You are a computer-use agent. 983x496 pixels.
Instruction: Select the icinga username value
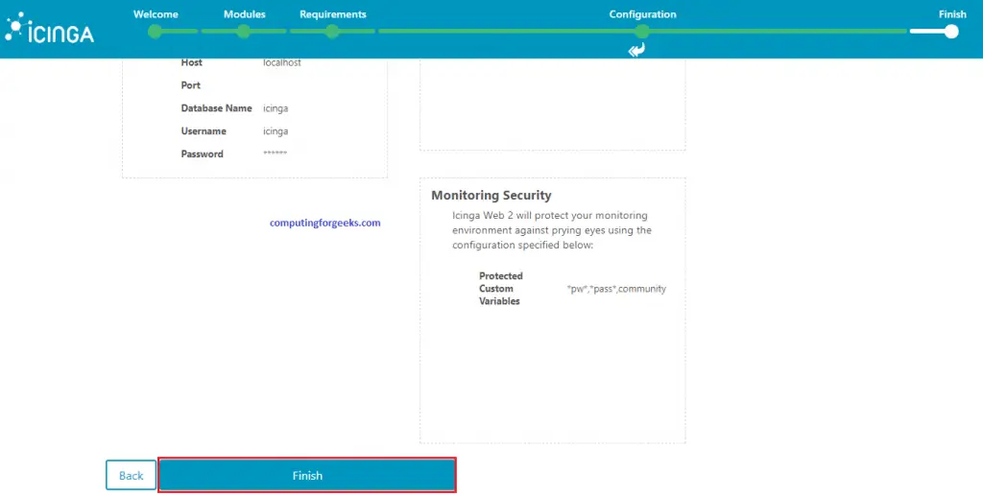(x=276, y=131)
